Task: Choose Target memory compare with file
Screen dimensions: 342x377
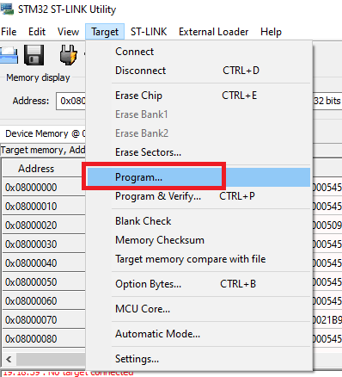Action: coord(198,259)
